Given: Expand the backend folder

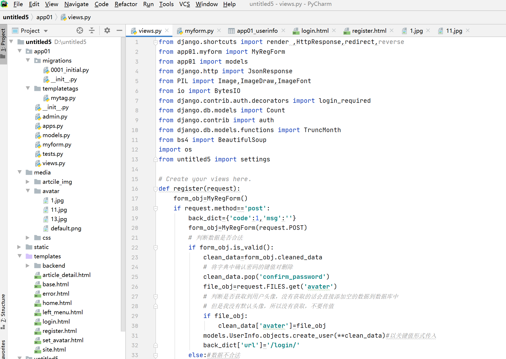Looking at the screenshot, I should pyautogui.click(x=28, y=266).
